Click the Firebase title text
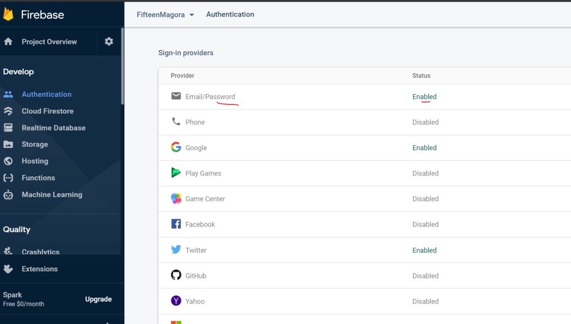 [42, 15]
